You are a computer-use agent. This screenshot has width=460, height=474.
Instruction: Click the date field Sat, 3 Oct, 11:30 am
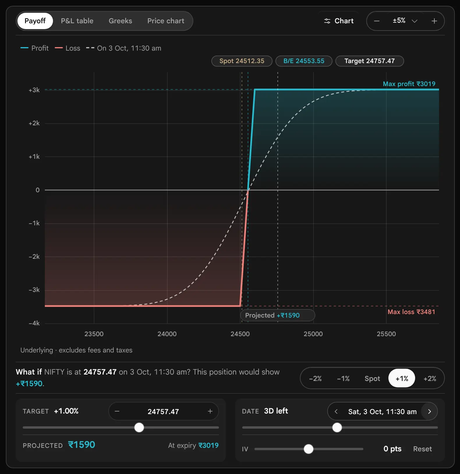pyautogui.click(x=382, y=411)
